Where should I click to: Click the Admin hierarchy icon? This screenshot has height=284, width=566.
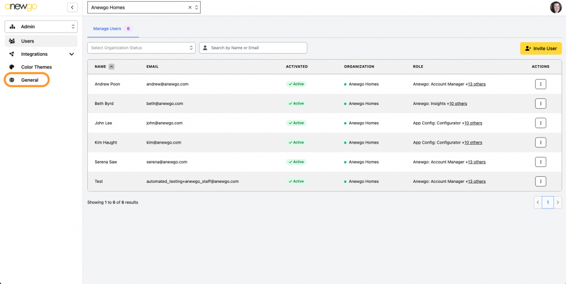[12, 27]
